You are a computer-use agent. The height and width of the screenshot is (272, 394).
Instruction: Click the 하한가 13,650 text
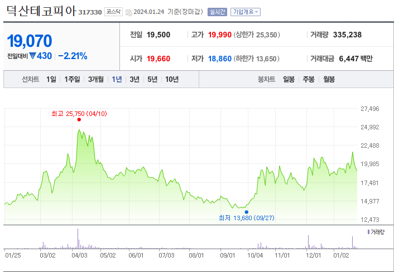[x=257, y=59]
